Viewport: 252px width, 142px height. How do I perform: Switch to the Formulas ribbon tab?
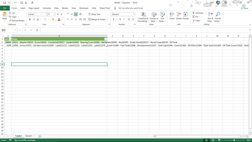pos(47,8)
